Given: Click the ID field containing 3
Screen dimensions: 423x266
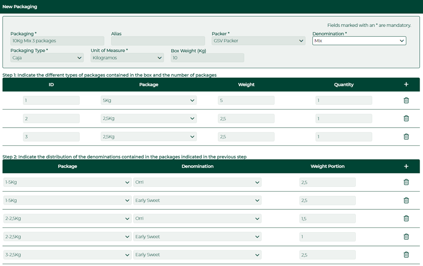Looking at the screenshot, I should tap(51, 137).
